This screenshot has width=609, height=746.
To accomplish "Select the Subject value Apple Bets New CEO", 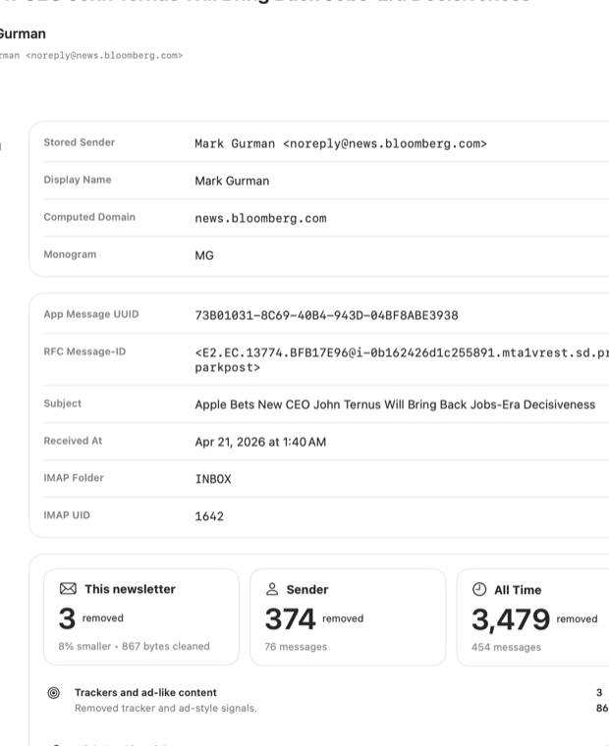I will (x=395, y=404).
